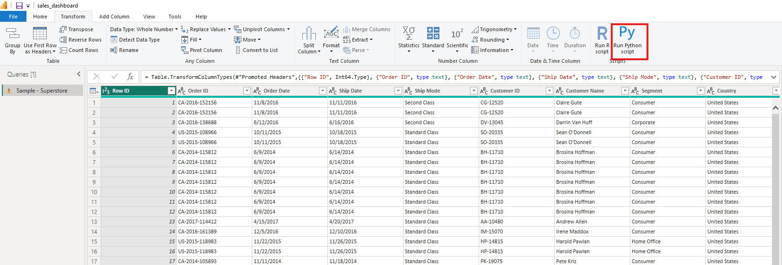Collapse the Queries pane
This screenshot has height=265, width=782.
pyautogui.click(x=78, y=74)
